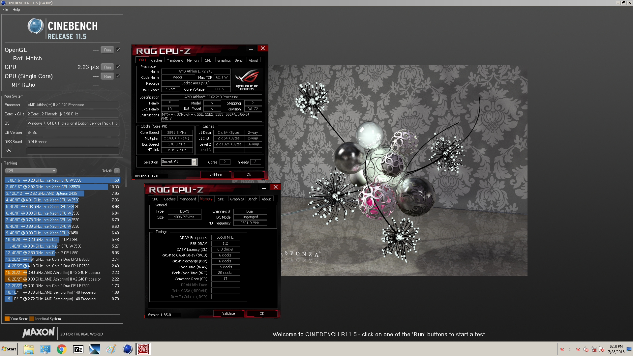Click the disconnected network tray icon
633x356 pixels.
click(x=594, y=349)
